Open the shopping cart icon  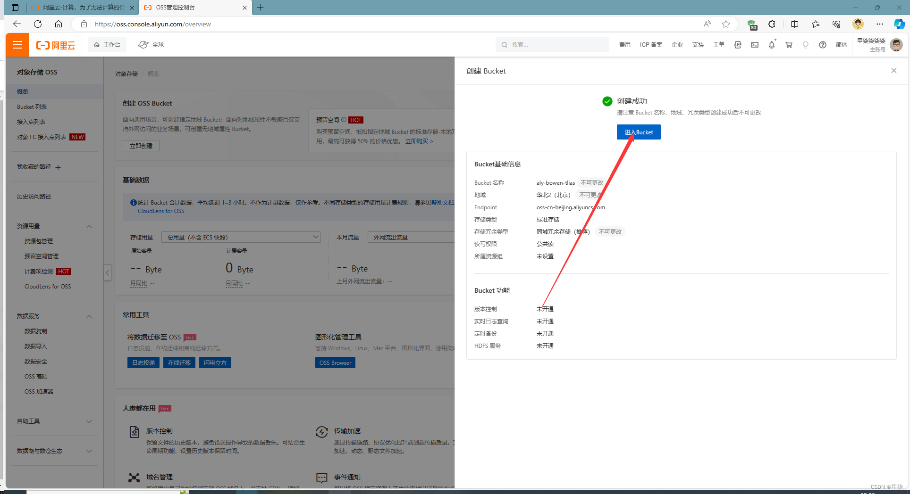click(789, 45)
